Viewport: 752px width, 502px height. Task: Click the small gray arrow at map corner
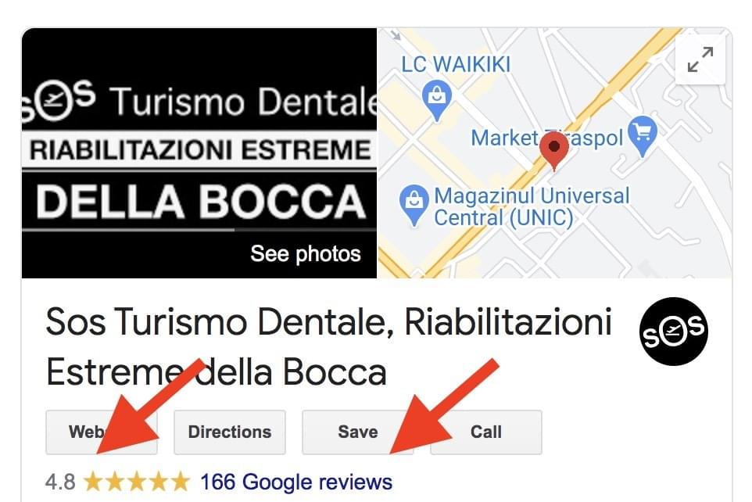(x=396, y=35)
